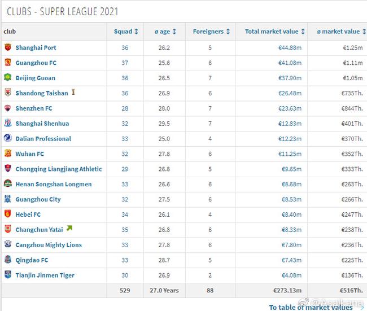367x311 pixels.
Task: Click the Wuhan FC club crest
Action: 8,154
